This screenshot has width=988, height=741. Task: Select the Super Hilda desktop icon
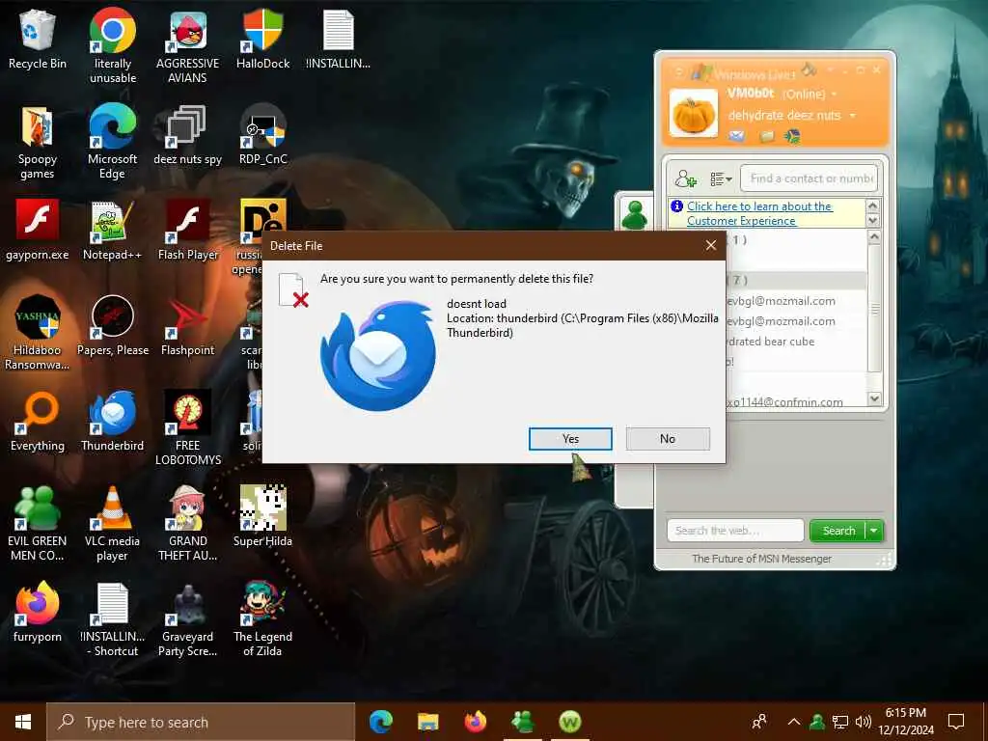[x=262, y=517]
